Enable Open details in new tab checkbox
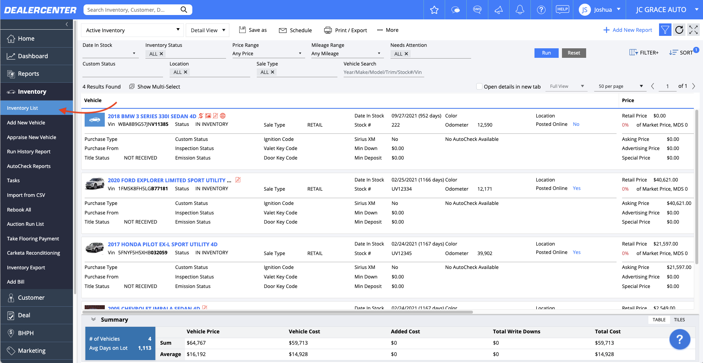This screenshot has width=703, height=363. click(479, 86)
